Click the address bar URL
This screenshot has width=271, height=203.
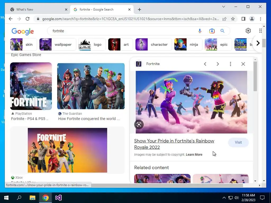coord(130,19)
